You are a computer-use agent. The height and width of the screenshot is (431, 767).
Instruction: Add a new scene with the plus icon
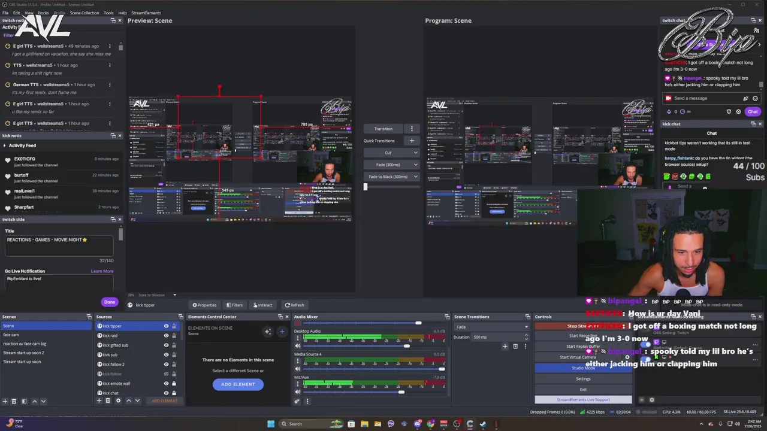pos(5,401)
